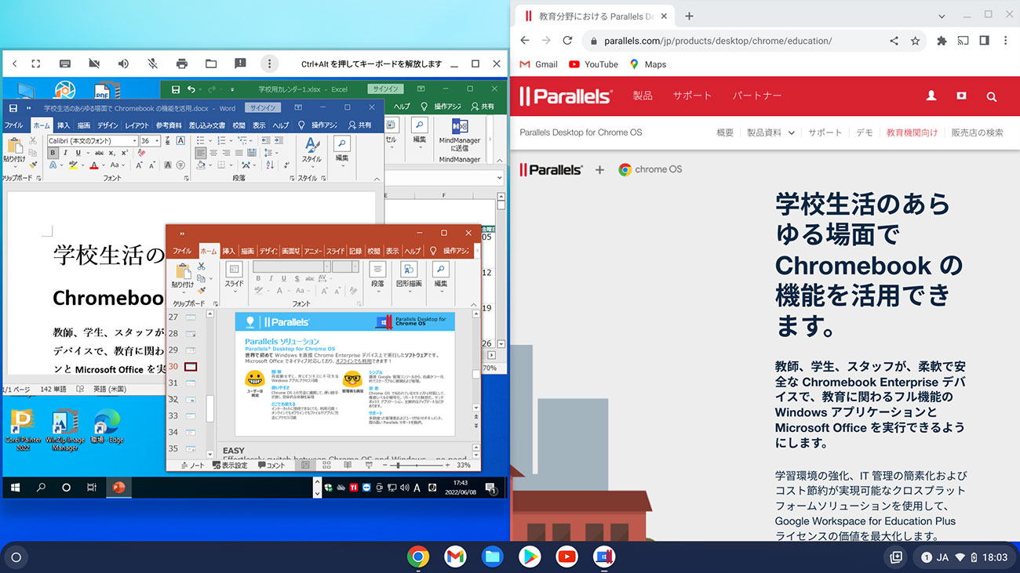Expand the Calibri font name dropdown in Word
Image resolution: width=1020 pixels, height=573 pixels.
coord(135,141)
